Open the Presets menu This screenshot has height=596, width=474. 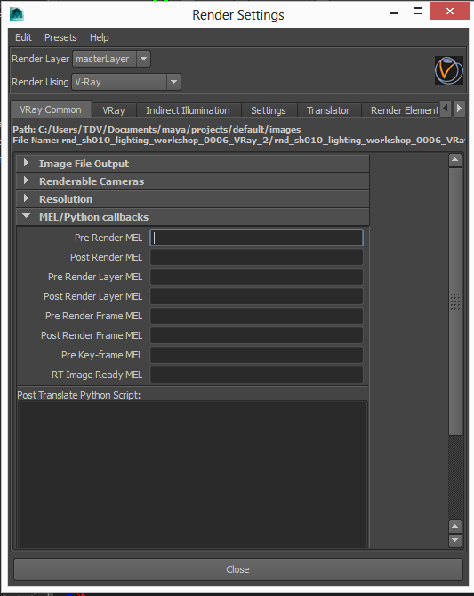tap(60, 37)
